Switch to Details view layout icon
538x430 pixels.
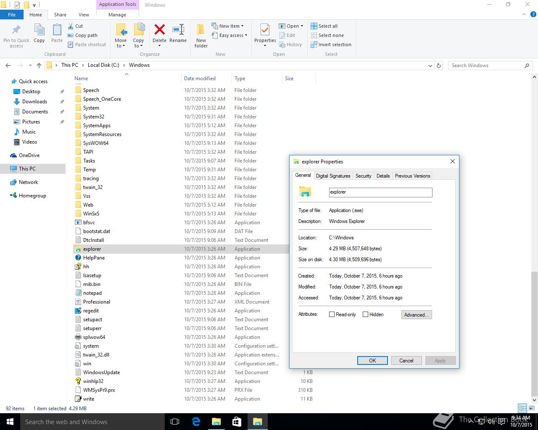[x=522, y=408]
